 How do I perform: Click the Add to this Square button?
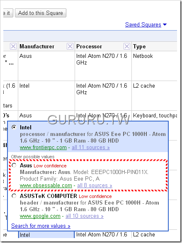41,13
